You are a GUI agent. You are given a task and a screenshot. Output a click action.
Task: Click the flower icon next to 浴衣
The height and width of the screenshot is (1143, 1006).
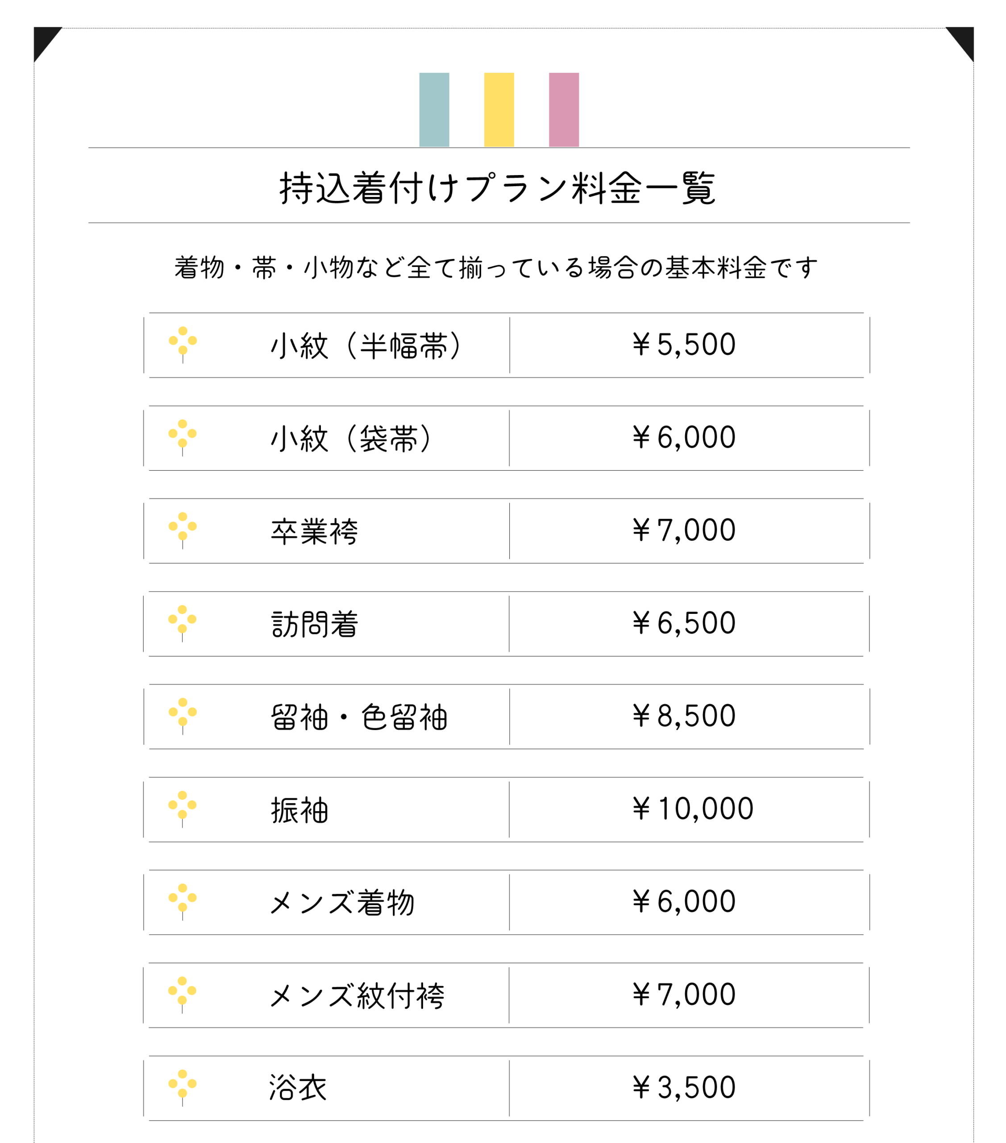pos(183,1086)
